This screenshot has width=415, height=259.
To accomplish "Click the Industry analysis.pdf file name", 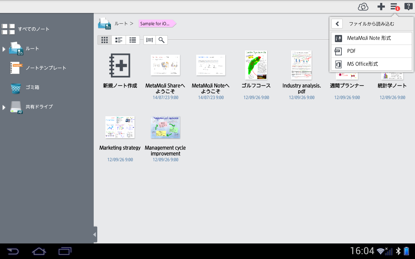I will coord(302,89).
